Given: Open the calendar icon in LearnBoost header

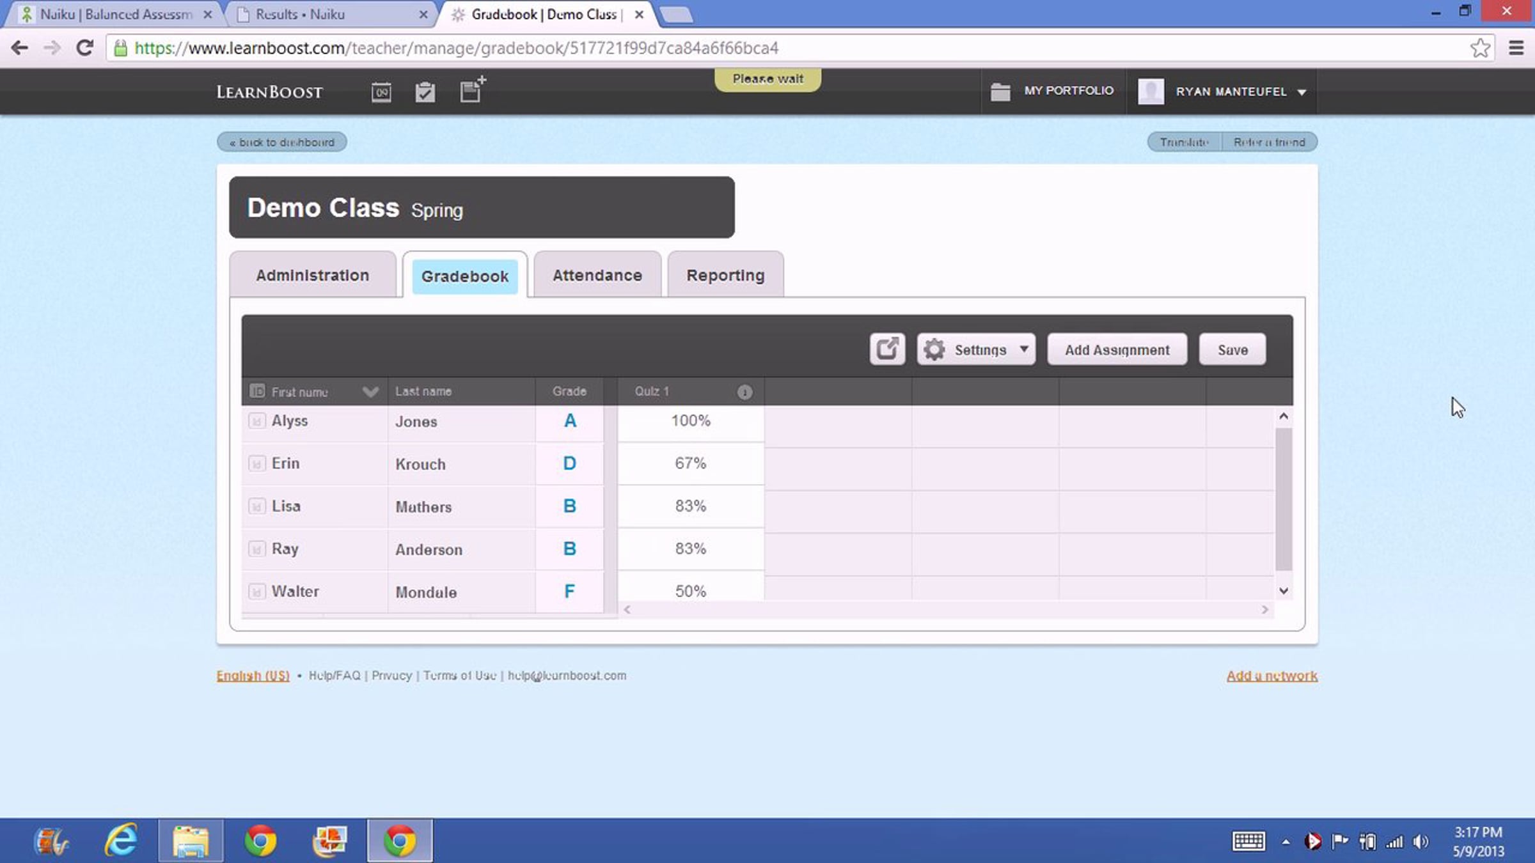Looking at the screenshot, I should pos(381,92).
